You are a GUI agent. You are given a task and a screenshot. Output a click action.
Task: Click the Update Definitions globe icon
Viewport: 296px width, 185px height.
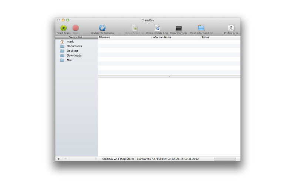click(x=102, y=28)
